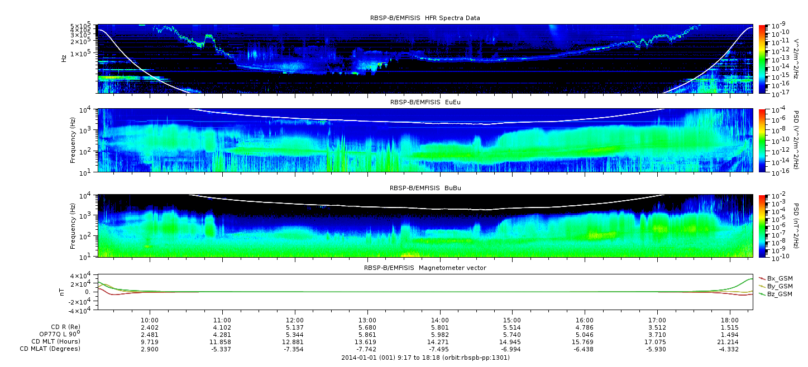The width and height of the screenshot is (808, 367).
Task: Click the By_GSM legend entry
Action: pos(779,286)
